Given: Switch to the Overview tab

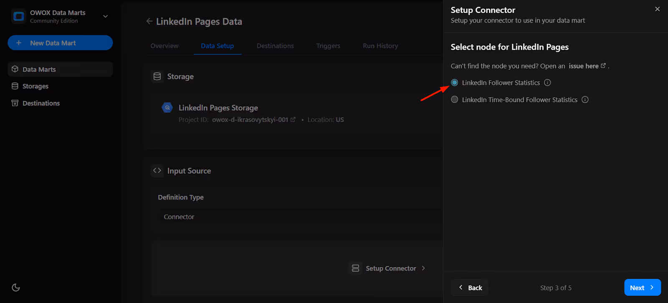Looking at the screenshot, I should pyautogui.click(x=164, y=46).
